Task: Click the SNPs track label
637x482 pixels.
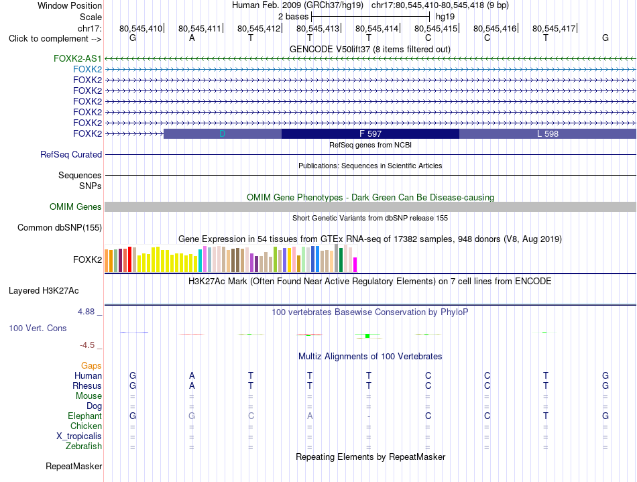Action: tap(91, 186)
